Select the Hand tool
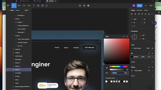This screenshot has width=161, height=90. [43, 5]
